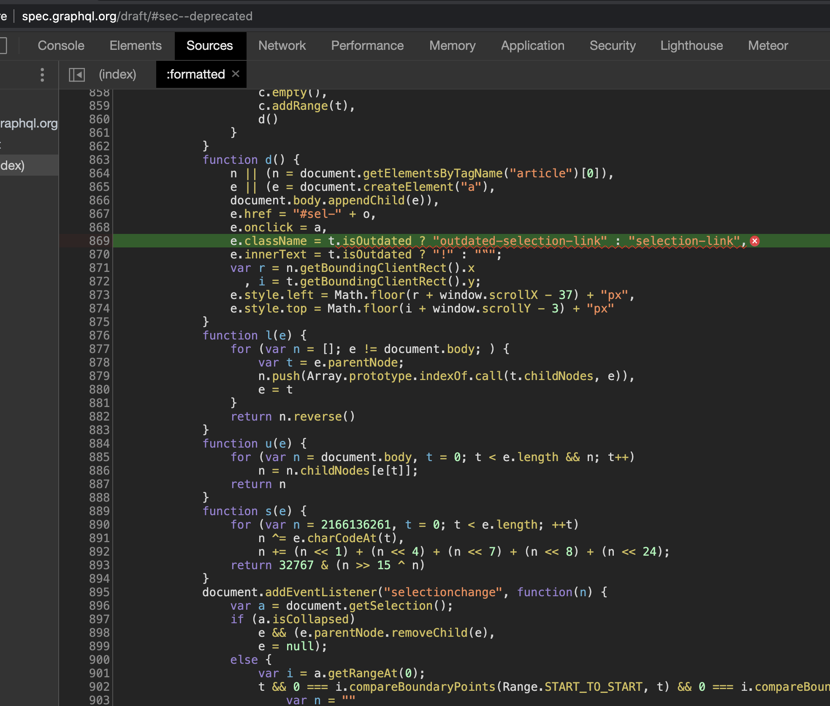Switch to the Memory panel
Viewport: 830px width, 706px height.
[452, 46]
